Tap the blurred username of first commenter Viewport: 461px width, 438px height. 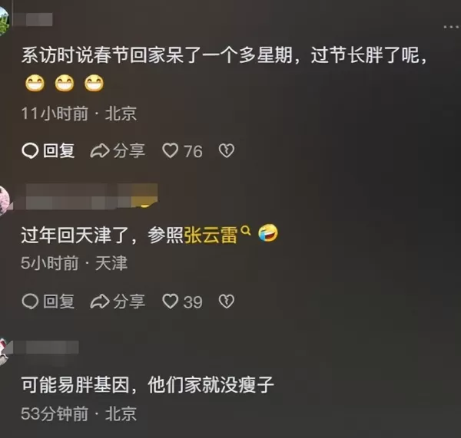point(33,20)
